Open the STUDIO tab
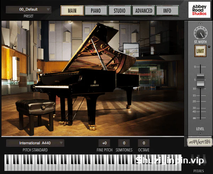213x174 pixels. (x=120, y=10)
